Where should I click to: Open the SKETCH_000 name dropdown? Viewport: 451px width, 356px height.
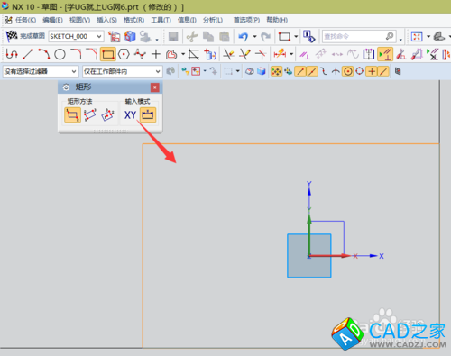tap(76, 36)
